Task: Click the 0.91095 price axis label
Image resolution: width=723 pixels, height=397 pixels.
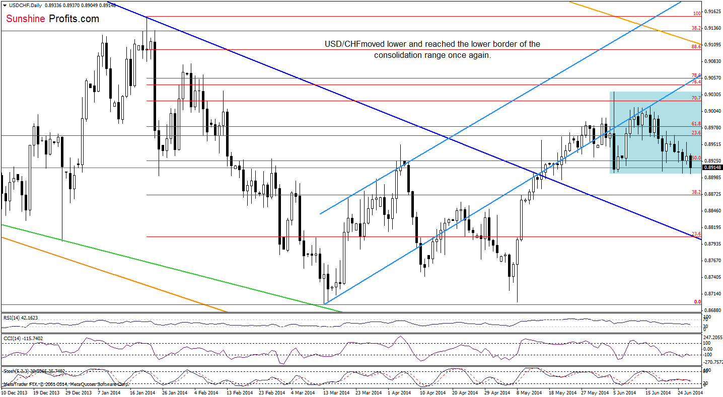Action: [x=712, y=45]
